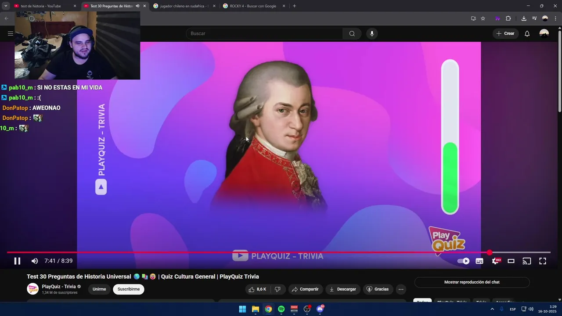Switch to theater mode
562x316 pixels.
pyautogui.click(x=511, y=261)
